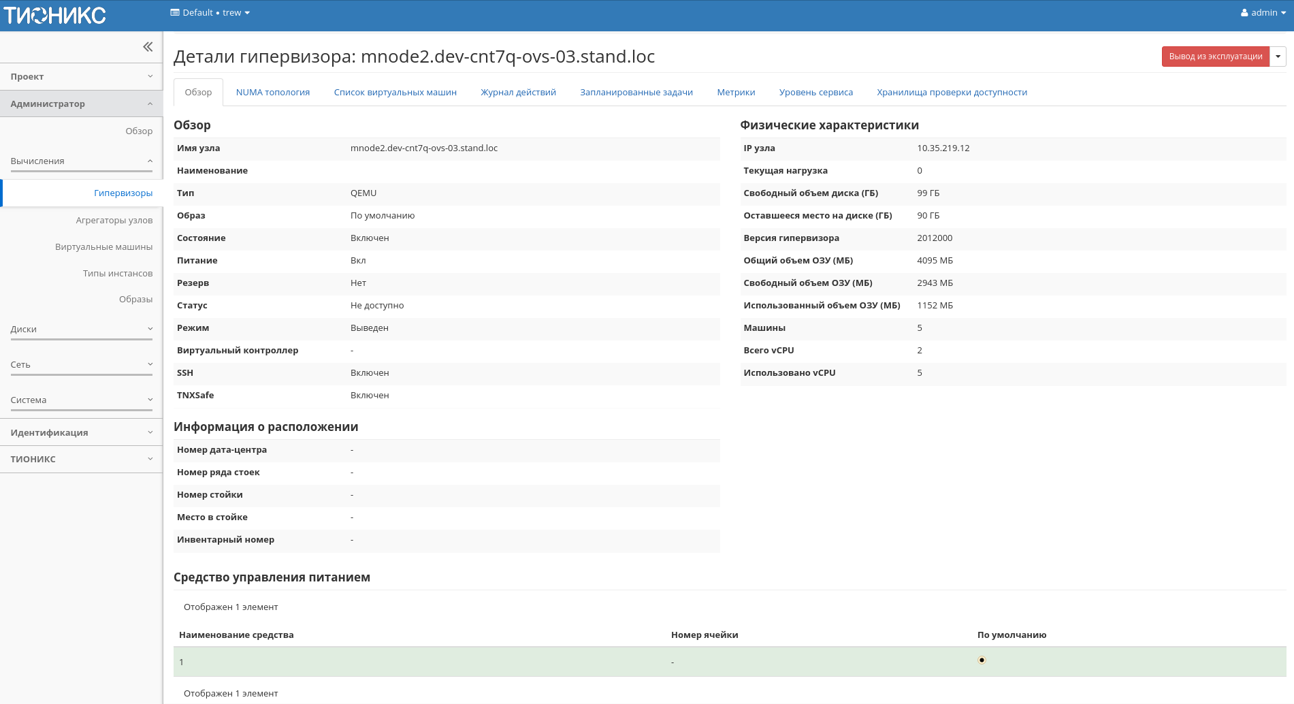This screenshot has height=704, width=1294.
Task: Click the Вывод из эксплуатации button
Action: pos(1216,56)
